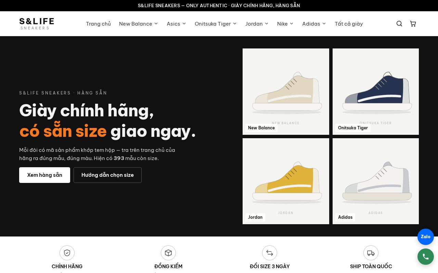Go to Trang chủ in navigation
The height and width of the screenshot is (273, 438).
tap(98, 24)
